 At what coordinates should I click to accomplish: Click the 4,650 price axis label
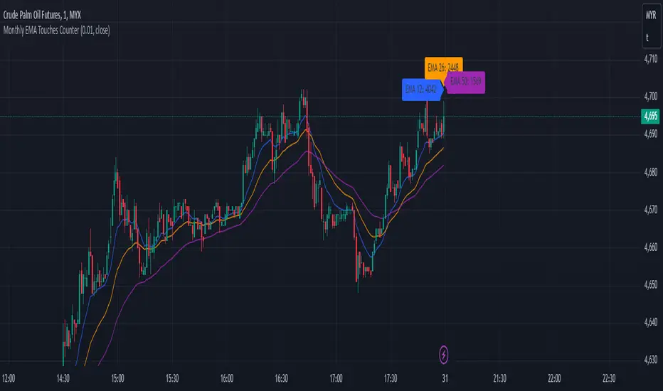click(651, 284)
